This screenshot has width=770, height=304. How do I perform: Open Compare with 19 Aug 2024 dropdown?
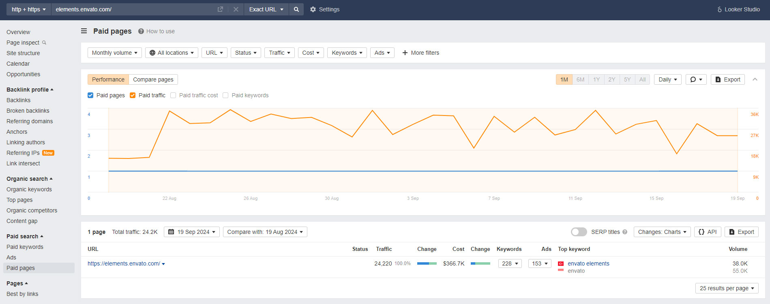coord(265,232)
